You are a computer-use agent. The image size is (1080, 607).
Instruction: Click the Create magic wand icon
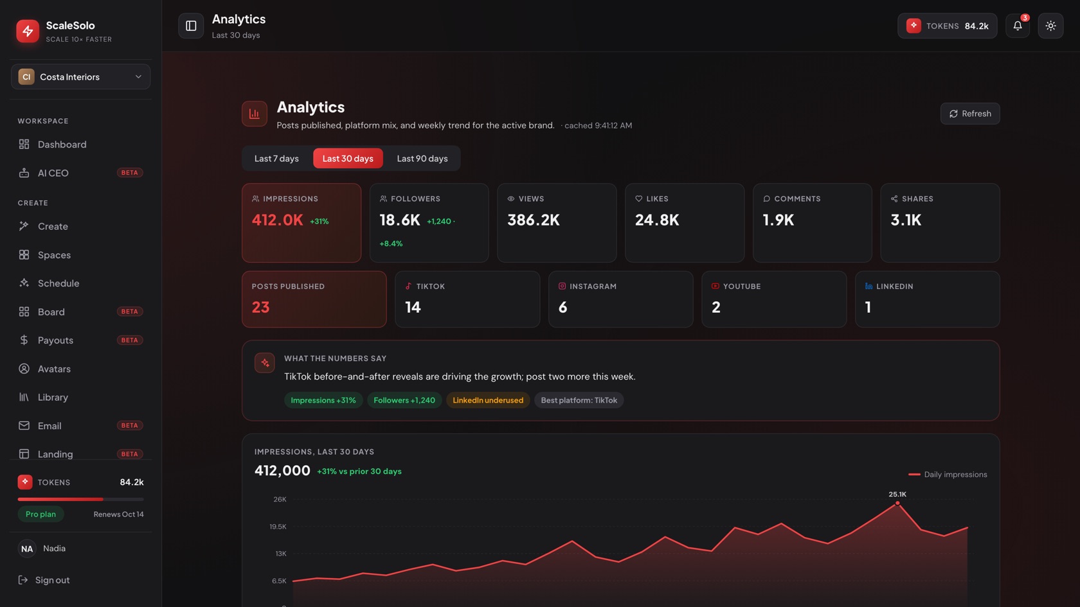(x=24, y=226)
